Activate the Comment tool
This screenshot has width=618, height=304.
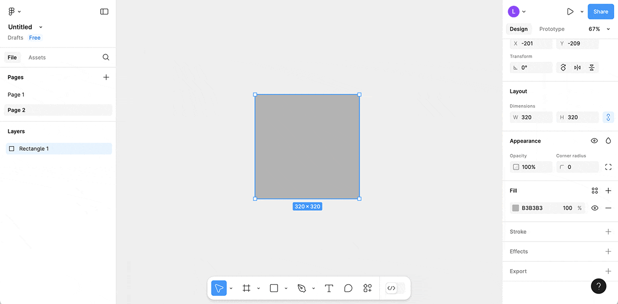click(348, 288)
